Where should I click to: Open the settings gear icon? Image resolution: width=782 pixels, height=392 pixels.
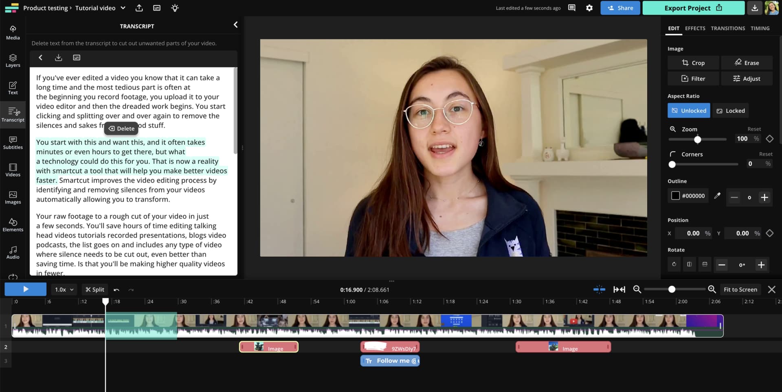tap(589, 8)
